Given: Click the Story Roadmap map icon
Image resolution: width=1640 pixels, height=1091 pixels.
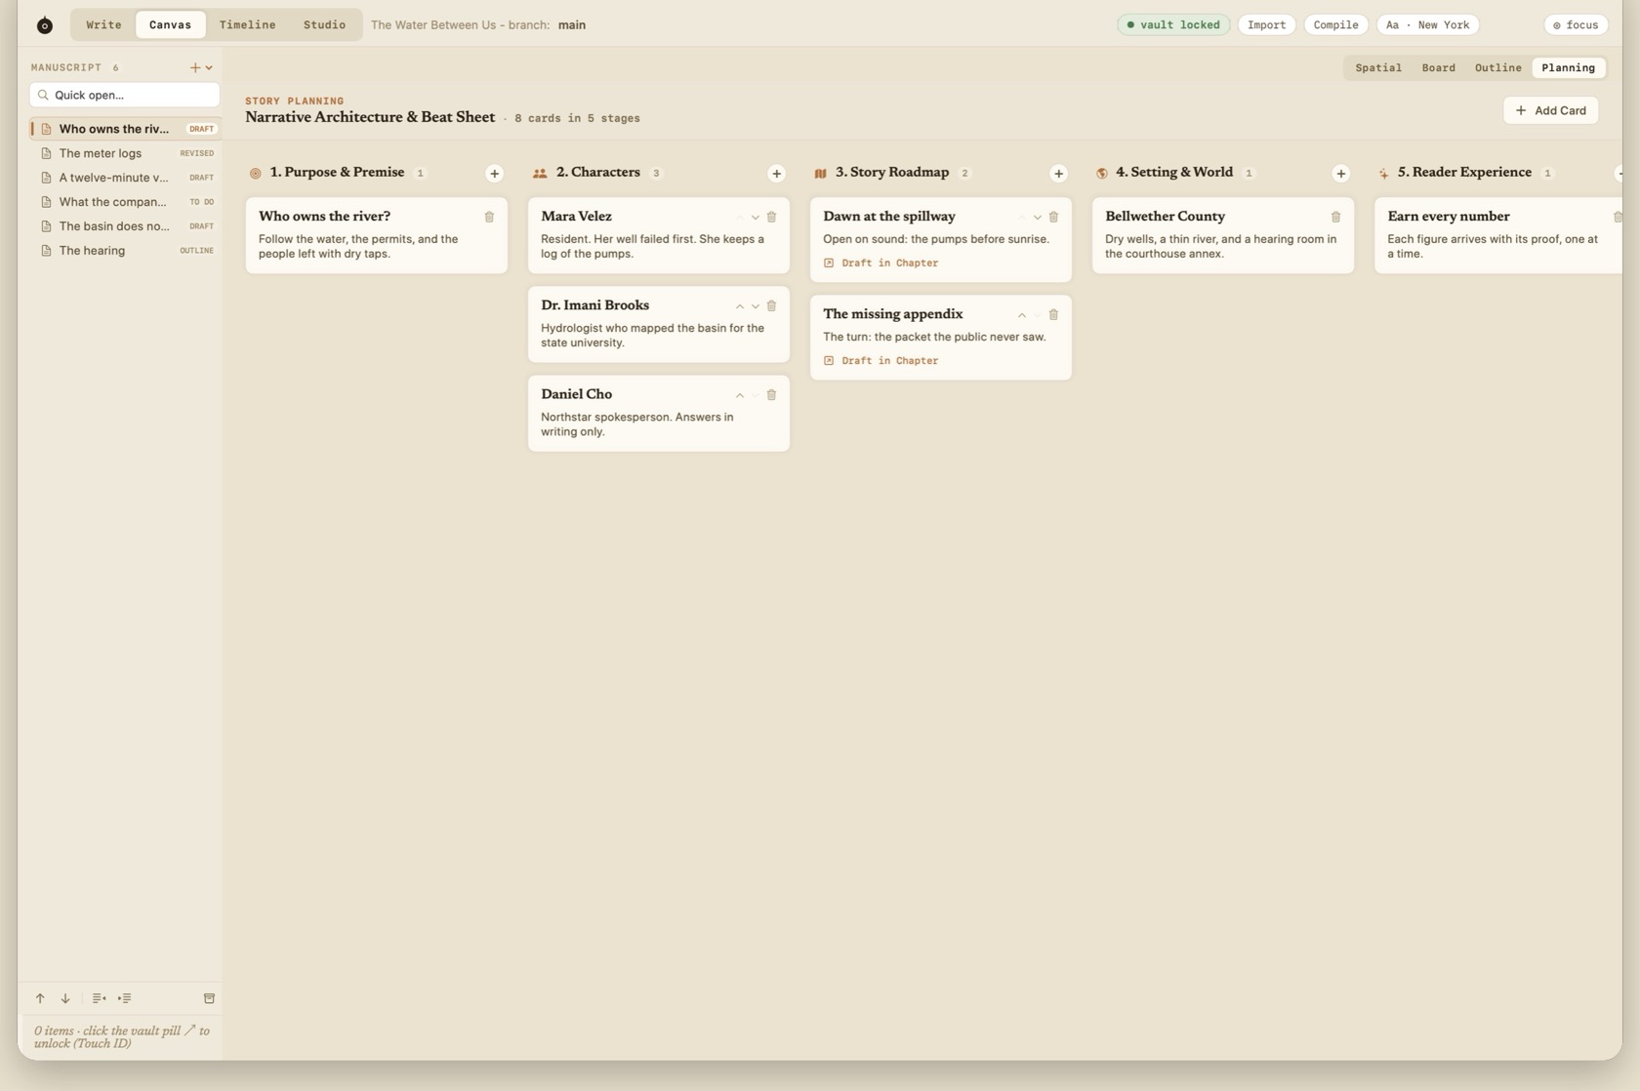Looking at the screenshot, I should [x=820, y=174].
